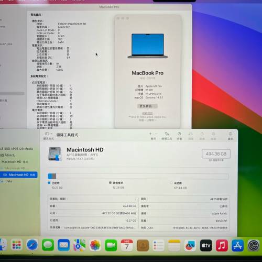Viewport: 262px width, 262px height.
Task: Add a volume with the plus button
Action: [x=150, y=134]
